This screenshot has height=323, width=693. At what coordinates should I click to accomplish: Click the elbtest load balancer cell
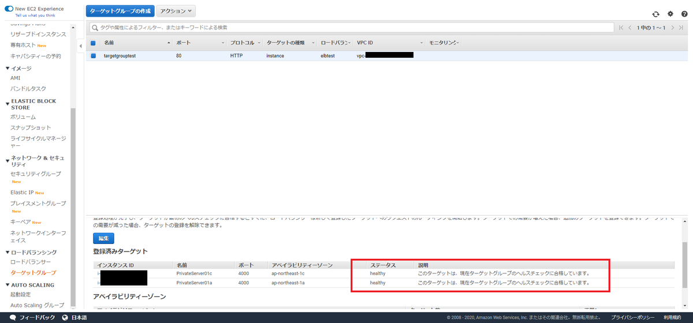point(329,56)
